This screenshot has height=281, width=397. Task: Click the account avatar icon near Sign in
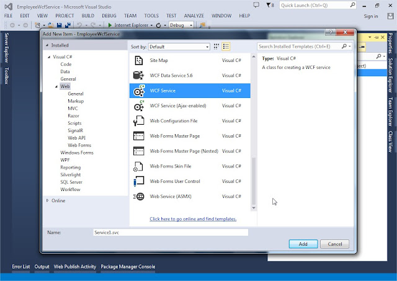[x=390, y=16]
